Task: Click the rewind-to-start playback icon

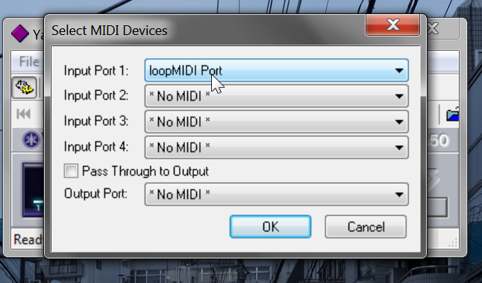Action: 24,114
